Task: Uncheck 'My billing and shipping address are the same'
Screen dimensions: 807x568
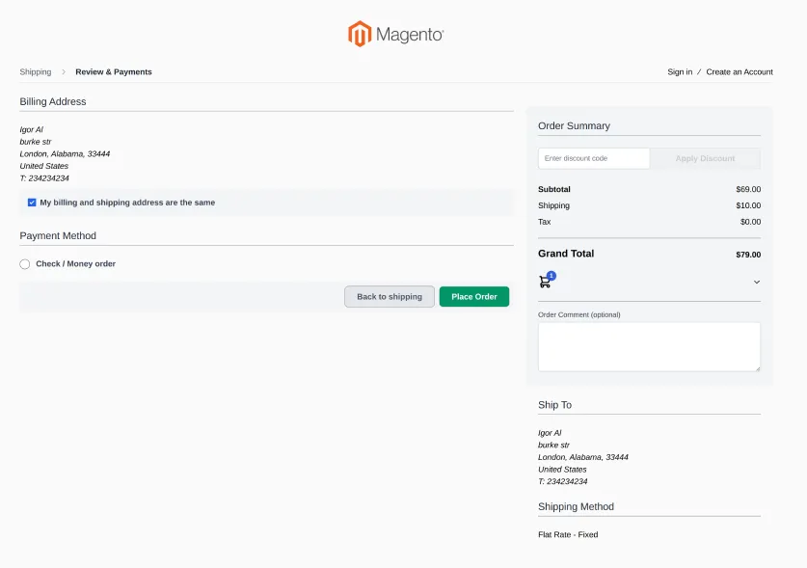Action: (31, 202)
